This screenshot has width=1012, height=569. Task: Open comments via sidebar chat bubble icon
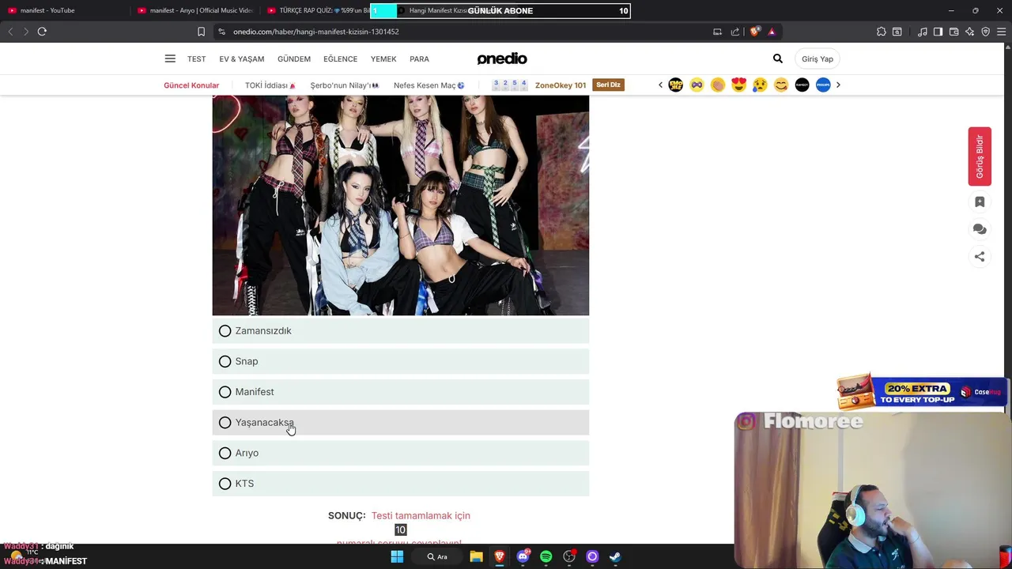(980, 229)
